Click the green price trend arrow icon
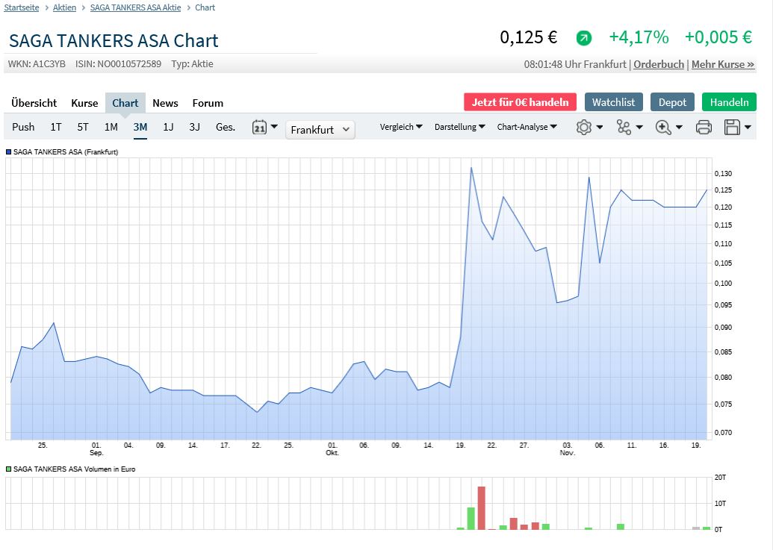 pyautogui.click(x=583, y=37)
